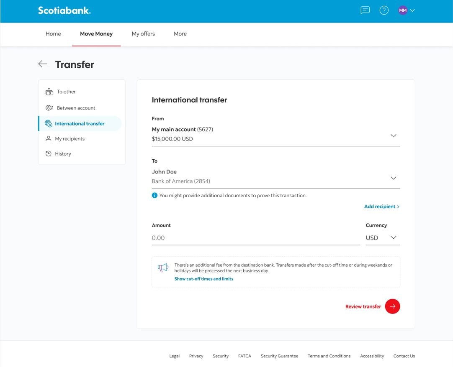This screenshot has width=453, height=367.
Task: Click Show cut-off times and limits
Action: click(x=203, y=279)
